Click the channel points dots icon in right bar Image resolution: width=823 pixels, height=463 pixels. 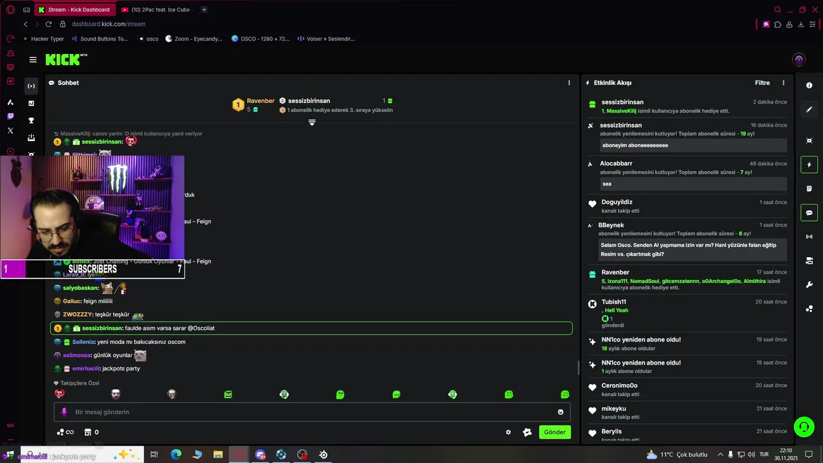point(809,309)
